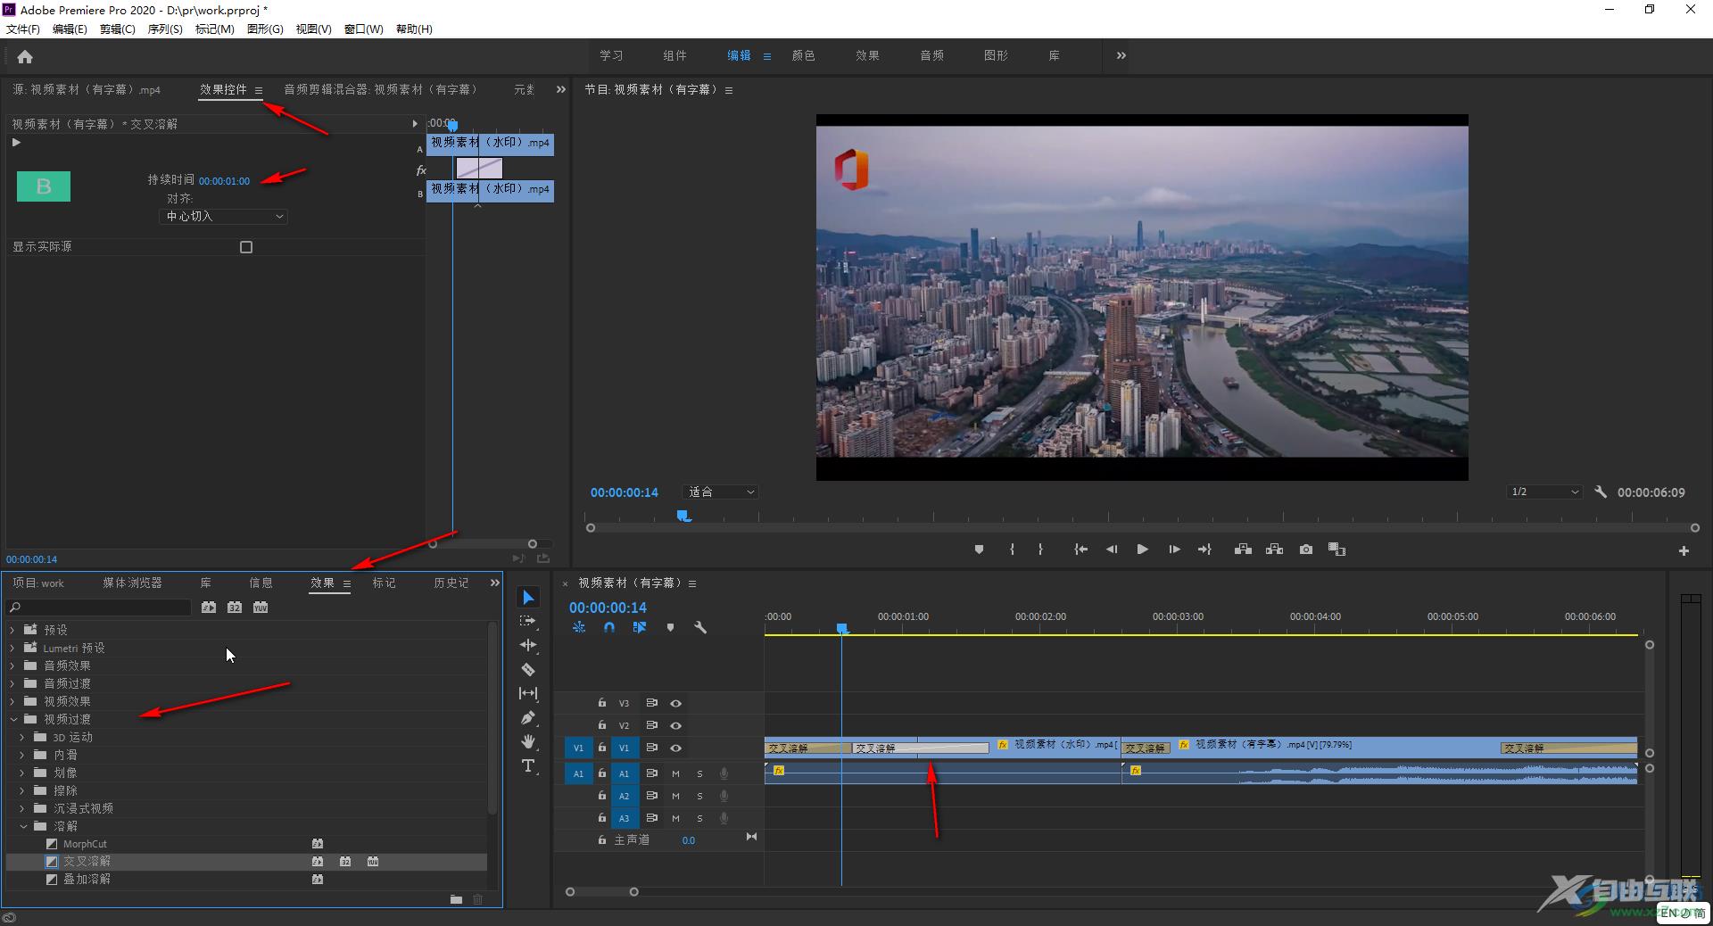
Task: Open Program monitor settings wrench
Action: click(x=1601, y=492)
